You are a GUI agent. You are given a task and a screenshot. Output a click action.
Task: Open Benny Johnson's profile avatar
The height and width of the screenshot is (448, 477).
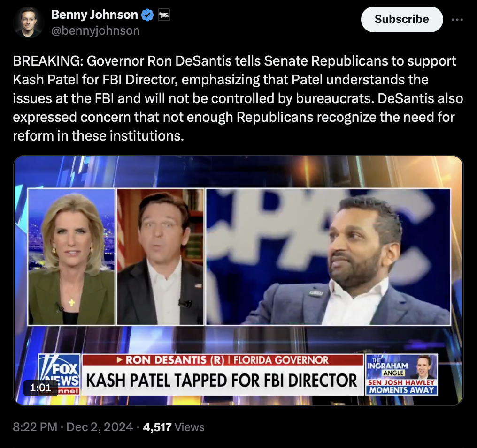(28, 22)
